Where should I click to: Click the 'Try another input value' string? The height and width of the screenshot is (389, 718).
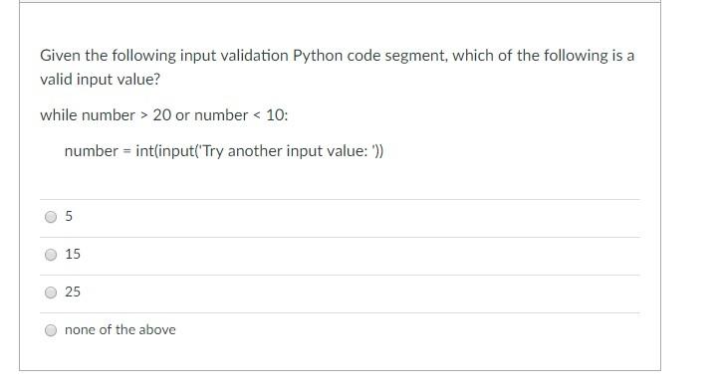click(285, 151)
